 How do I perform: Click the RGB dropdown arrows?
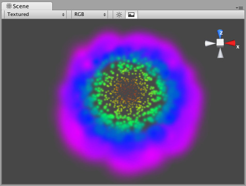coord(104,14)
